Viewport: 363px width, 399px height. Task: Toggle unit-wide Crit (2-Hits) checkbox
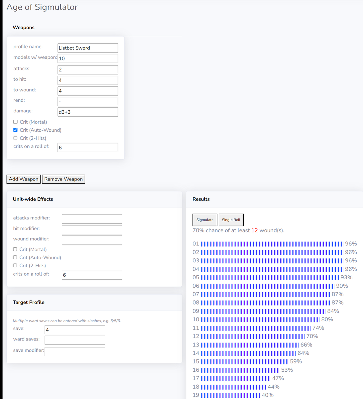15,265
